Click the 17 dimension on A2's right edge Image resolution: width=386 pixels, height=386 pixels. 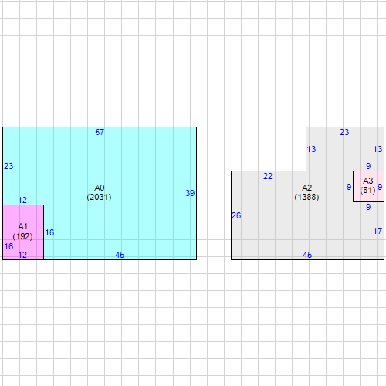[x=378, y=231]
